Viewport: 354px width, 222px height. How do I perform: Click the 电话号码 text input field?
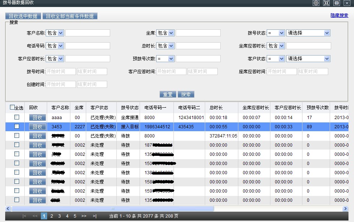(88, 46)
